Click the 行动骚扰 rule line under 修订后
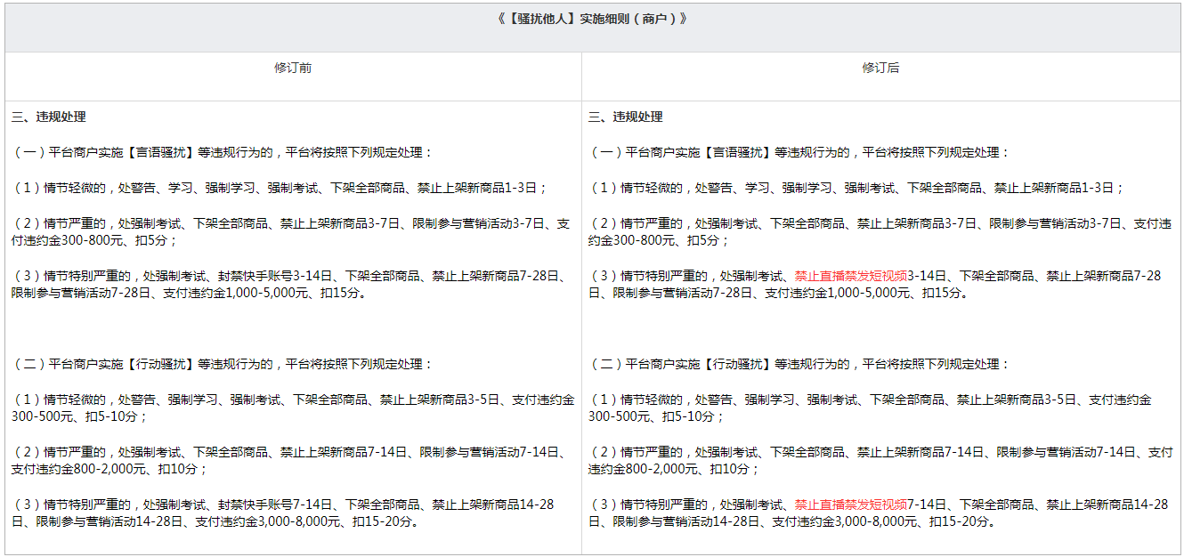 [x=799, y=364]
